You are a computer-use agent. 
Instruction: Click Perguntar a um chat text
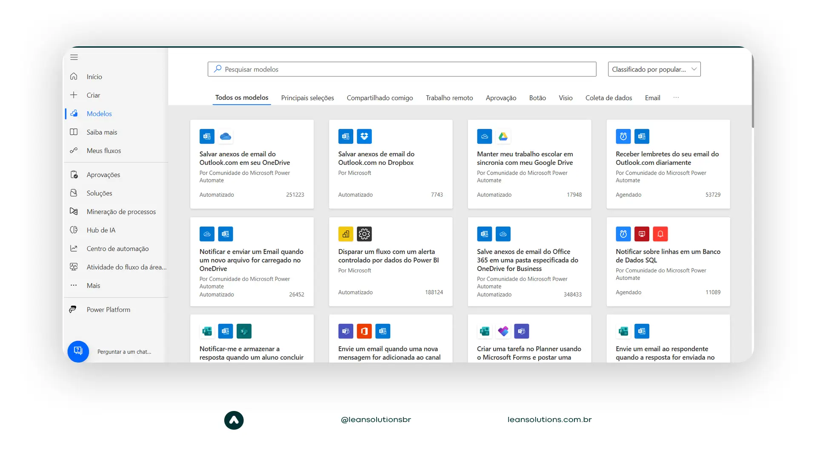[x=124, y=352]
